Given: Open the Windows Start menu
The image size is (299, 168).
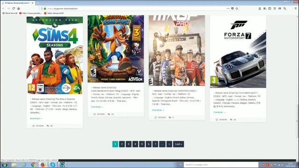Looking at the screenshot, I should pos(4,165).
